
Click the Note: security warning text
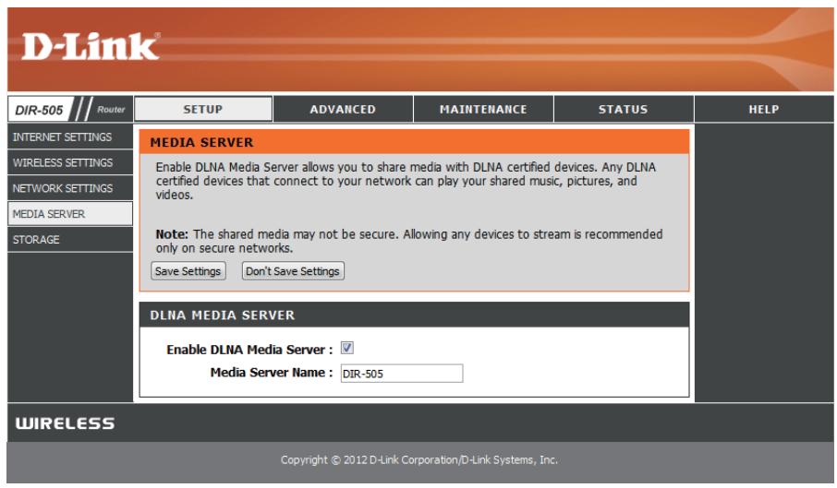click(x=409, y=241)
